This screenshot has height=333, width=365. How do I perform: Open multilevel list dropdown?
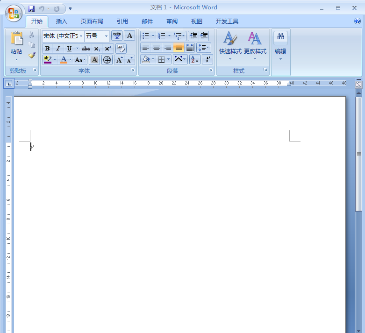[x=179, y=35]
